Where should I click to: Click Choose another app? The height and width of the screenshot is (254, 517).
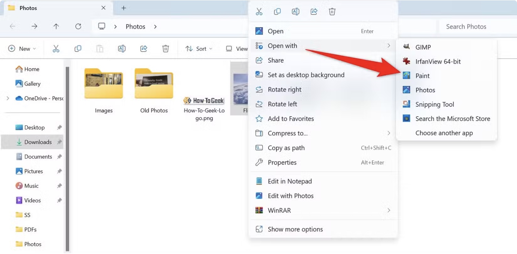point(447,133)
